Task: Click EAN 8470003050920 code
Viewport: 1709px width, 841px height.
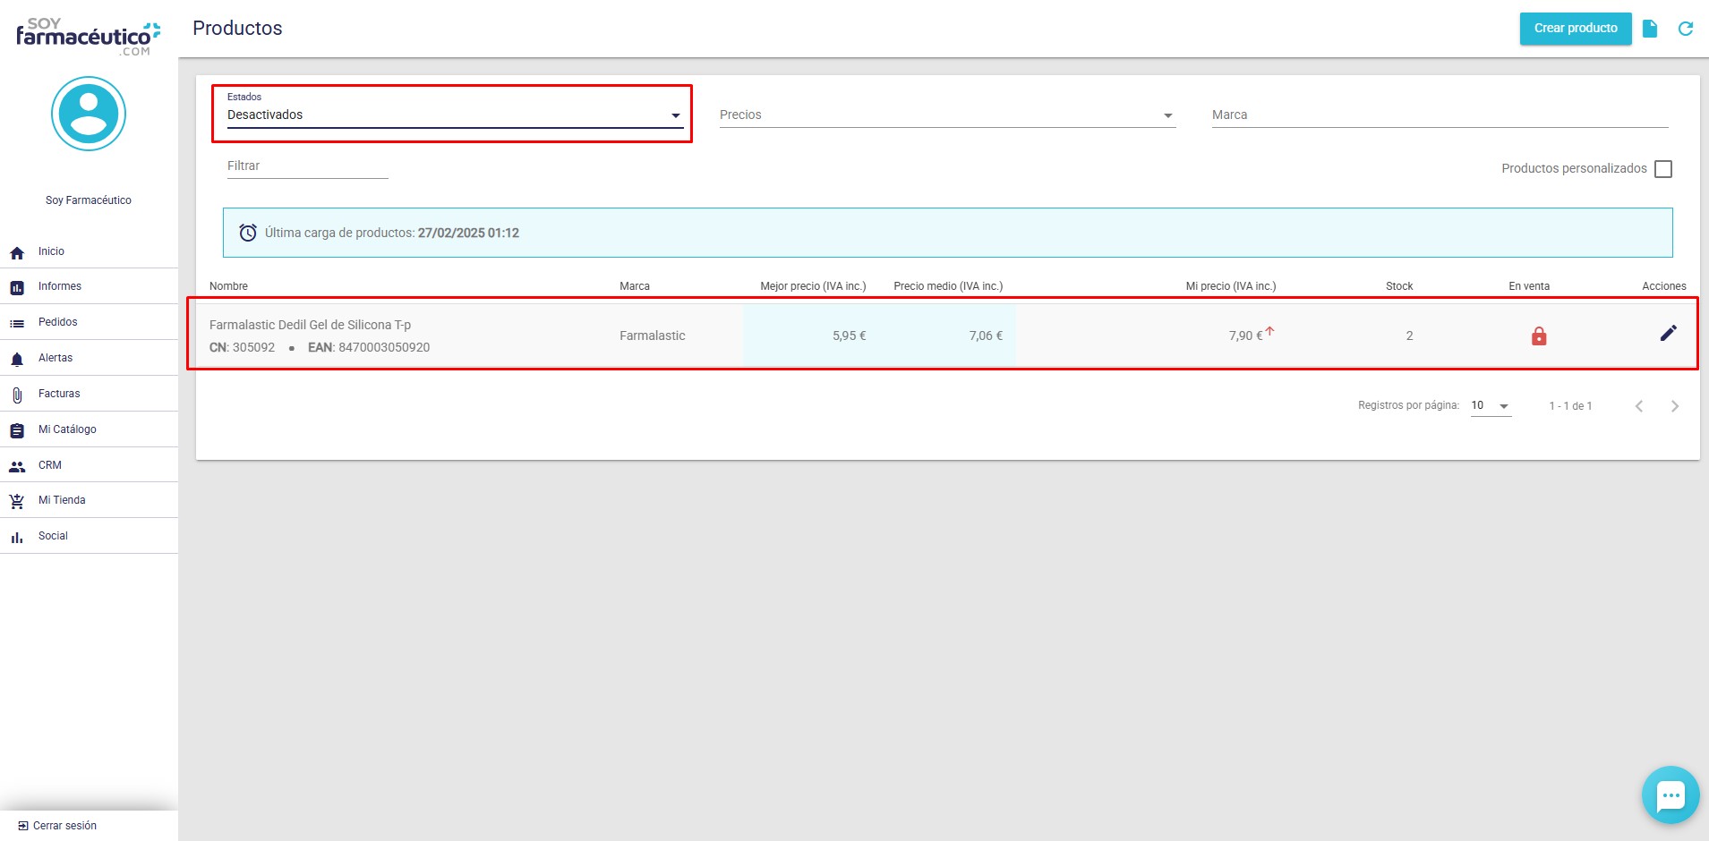Action: tap(369, 348)
